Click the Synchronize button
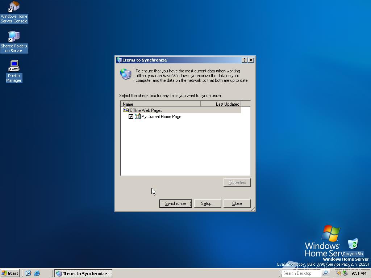The height and width of the screenshot is (278, 371). pos(176,203)
